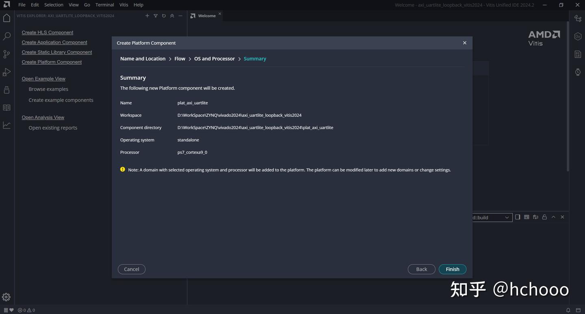585x314 pixels.
Task: Refresh the Vitis Explorer view
Action: (164, 16)
